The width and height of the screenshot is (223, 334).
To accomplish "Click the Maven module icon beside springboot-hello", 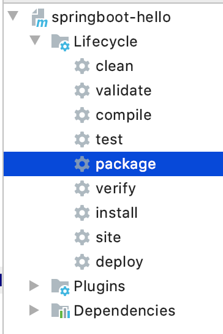I will (x=39, y=18).
